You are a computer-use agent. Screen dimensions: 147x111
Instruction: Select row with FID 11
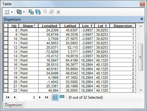pos(6,43)
